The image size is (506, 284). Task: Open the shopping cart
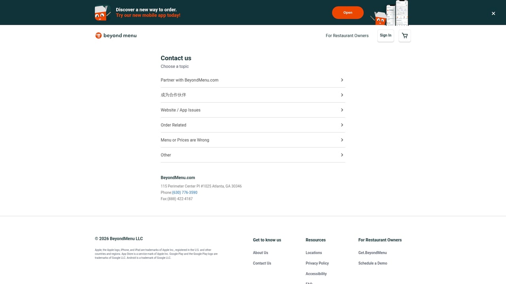pyautogui.click(x=404, y=35)
